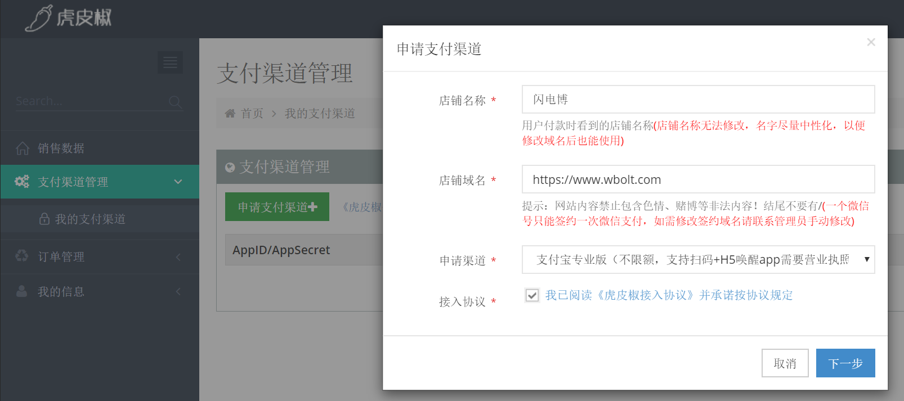
Task: Click the 《虎皮椒 link beside the green button
Action: [x=361, y=207]
